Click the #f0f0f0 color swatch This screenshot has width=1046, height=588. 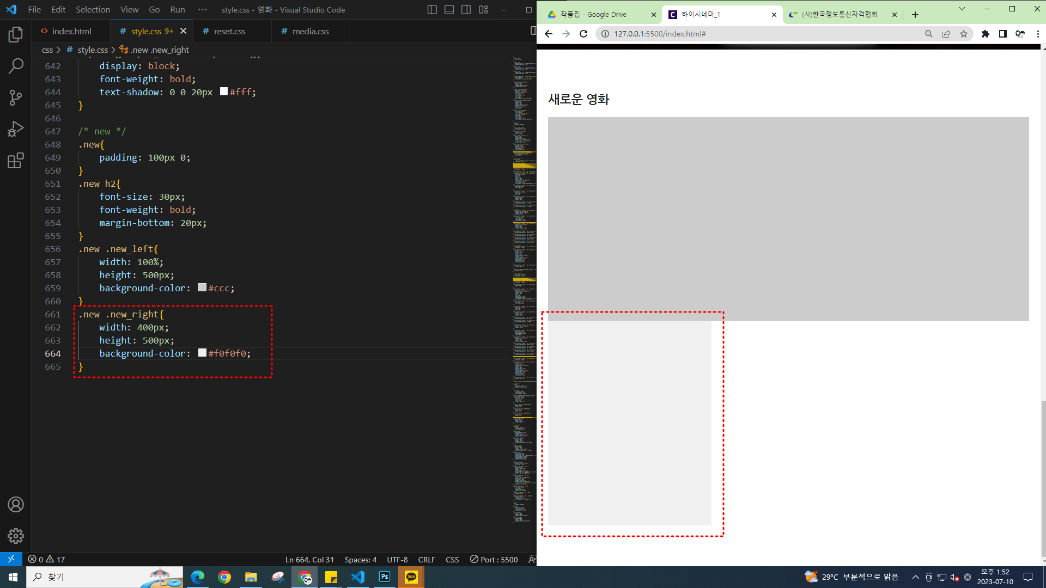202,353
